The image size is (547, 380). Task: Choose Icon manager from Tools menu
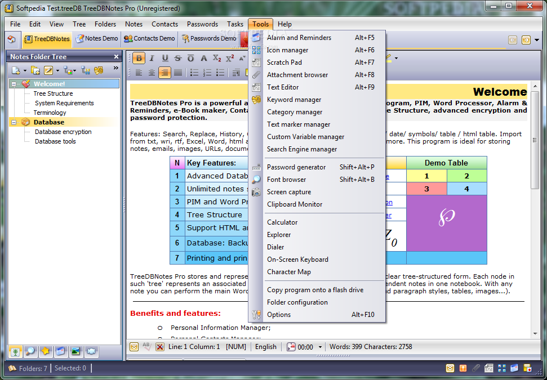tap(317, 50)
